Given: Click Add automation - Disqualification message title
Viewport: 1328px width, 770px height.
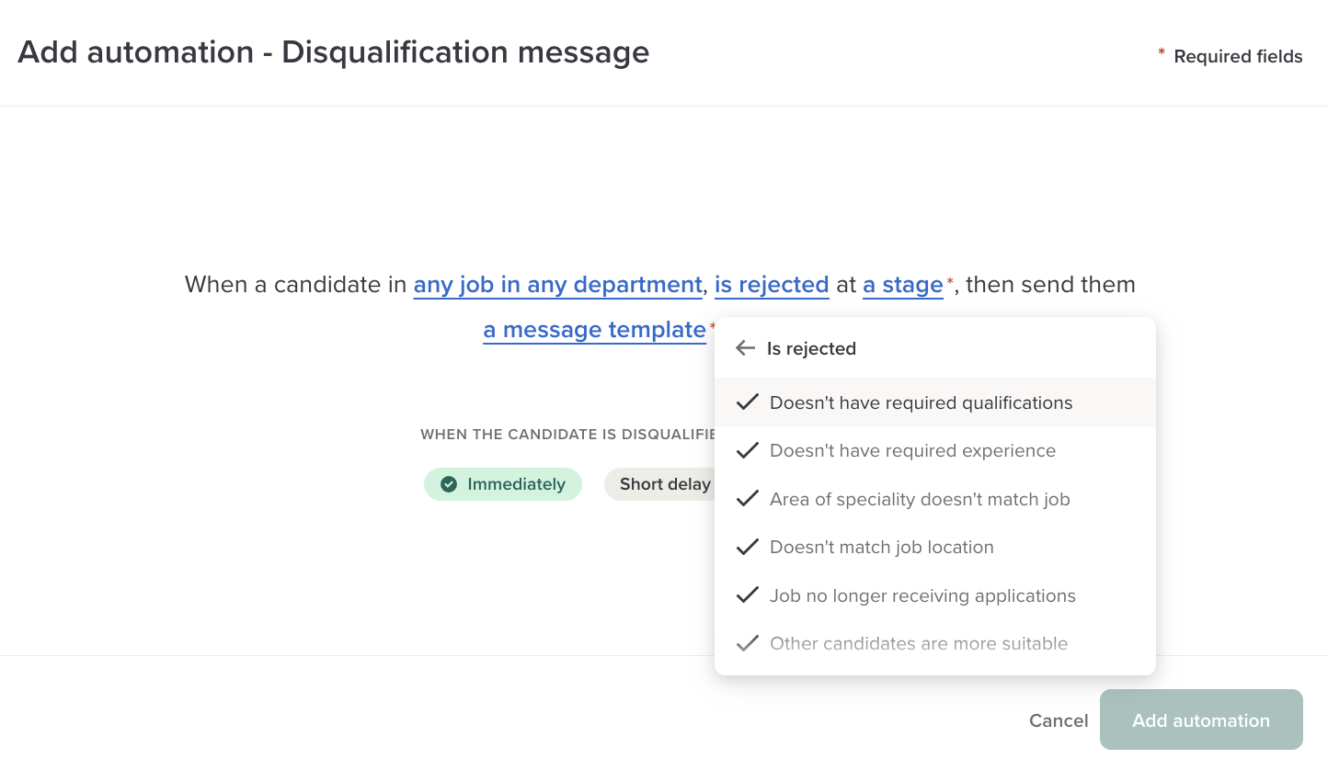Looking at the screenshot, I should 333,52.
